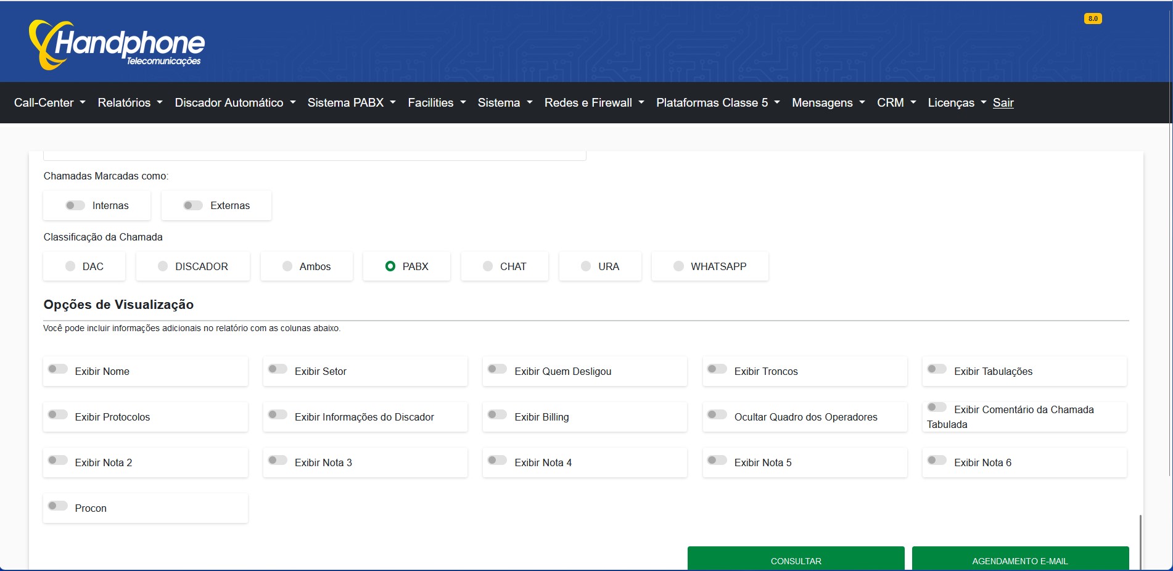The image size is (1173, 571).
Task: Click the Handphone Telecomunicações logo
Action: [117, 44]
